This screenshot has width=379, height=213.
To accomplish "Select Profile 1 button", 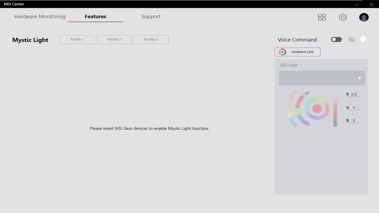I will pyautogui.click(x=77, y=39).
